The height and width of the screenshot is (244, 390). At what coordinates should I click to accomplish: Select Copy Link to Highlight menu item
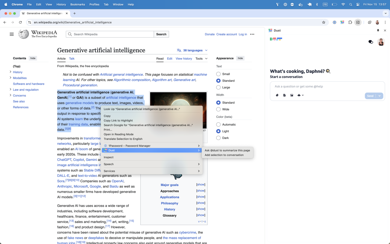point(118,120)
